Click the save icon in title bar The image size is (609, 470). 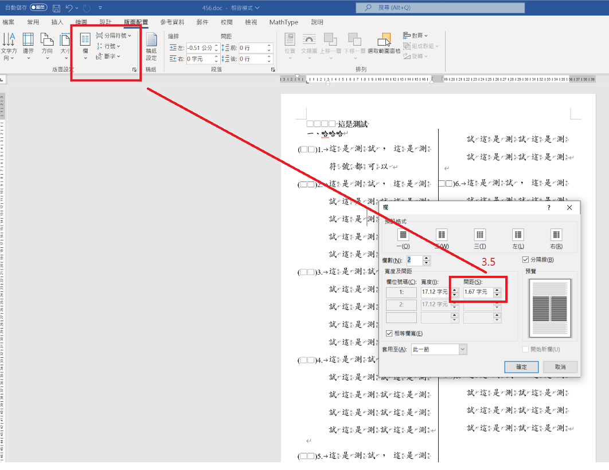click(x=57, y=8)
